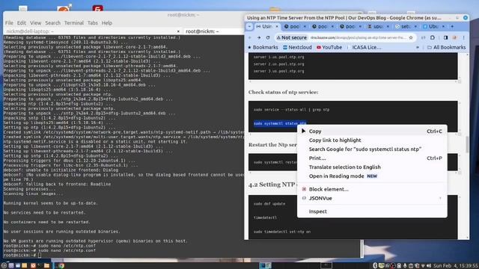The width and height of the screenshot is (479, 269).
Task: Go forward in Chrome history
Action: tap(259, 37)
